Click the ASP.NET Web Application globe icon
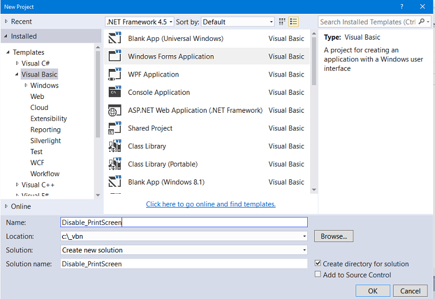The height and width of the screenshot is (299, 435). click(x=115, y=110)
